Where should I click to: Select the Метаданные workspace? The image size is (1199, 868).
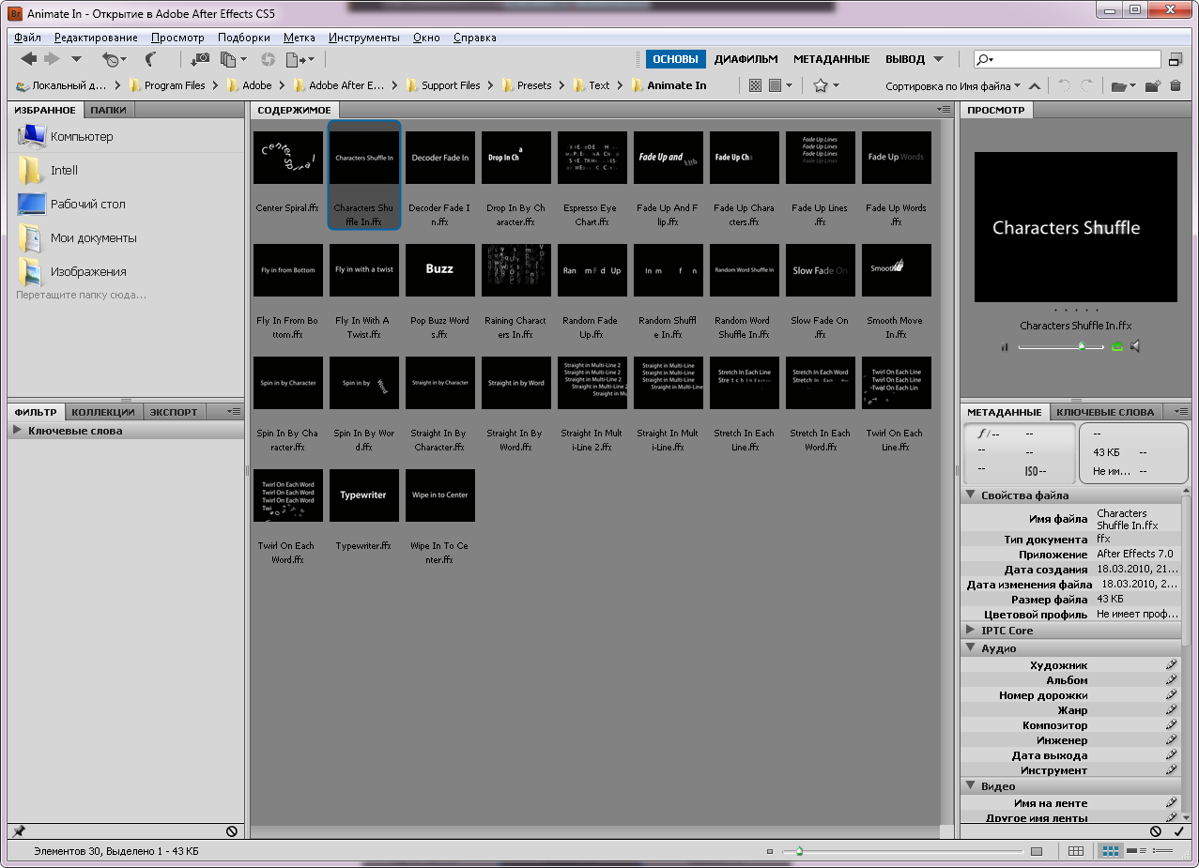[x=831, y=59]
